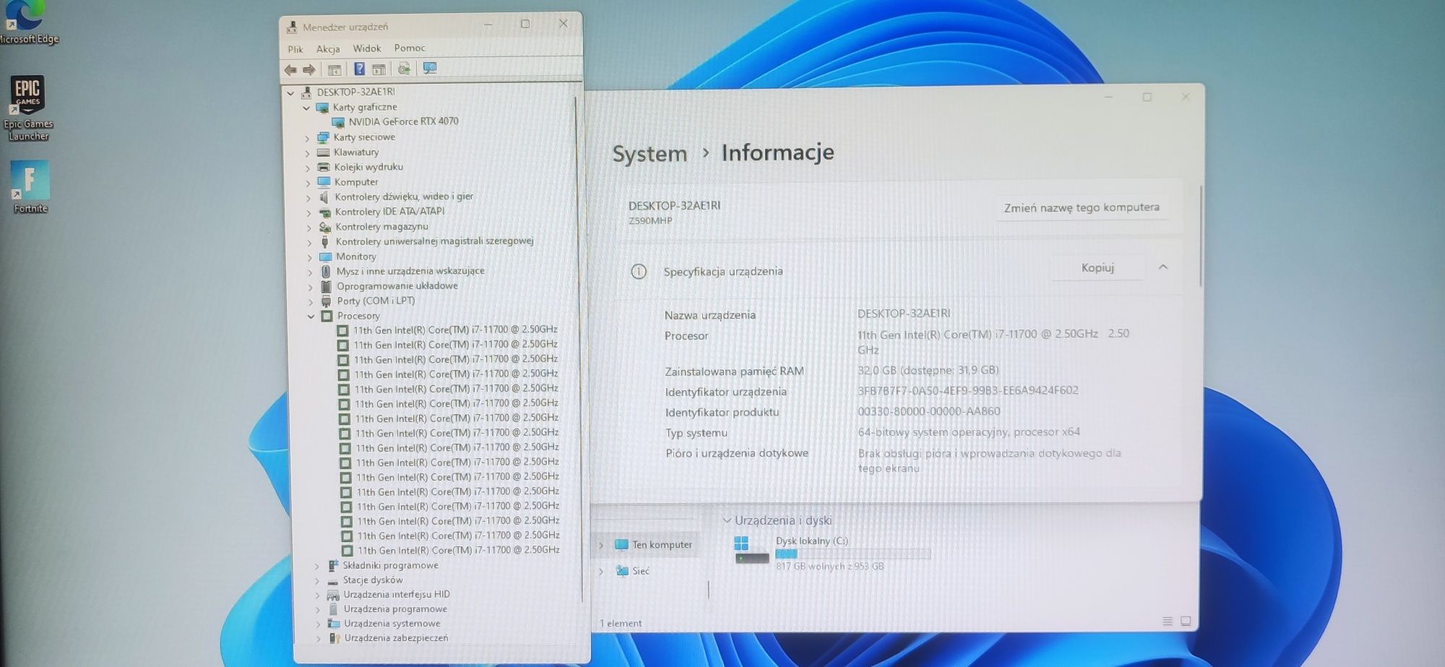Expand the Sieć node in Explorer
Screen dimensions: 1445x667
601,572
